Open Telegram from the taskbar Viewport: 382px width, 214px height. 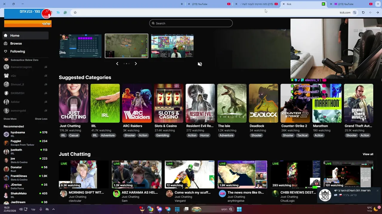pos(168,209)
